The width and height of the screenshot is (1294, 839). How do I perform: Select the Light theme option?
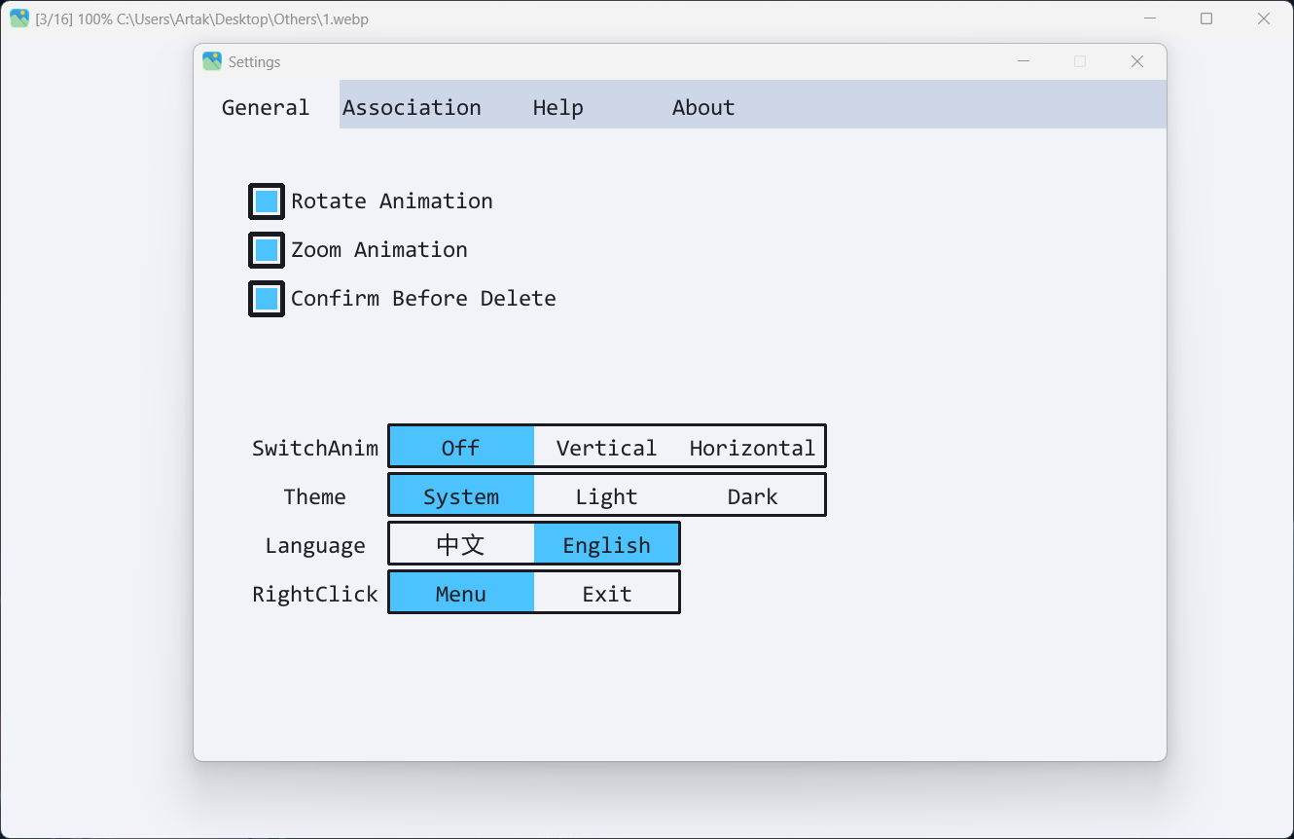coord(606,496)
